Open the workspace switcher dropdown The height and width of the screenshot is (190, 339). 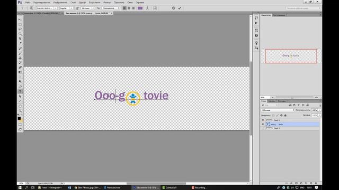coord(303,8)
